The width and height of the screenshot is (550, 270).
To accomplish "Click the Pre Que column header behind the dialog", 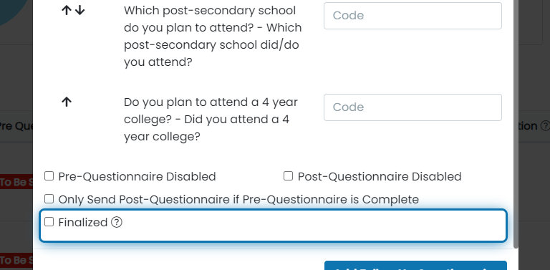I will [x=16, y=126].
